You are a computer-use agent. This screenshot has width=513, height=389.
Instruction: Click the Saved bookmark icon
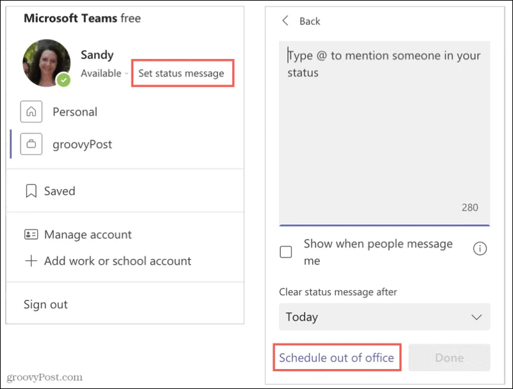click(x=31, y=191)
